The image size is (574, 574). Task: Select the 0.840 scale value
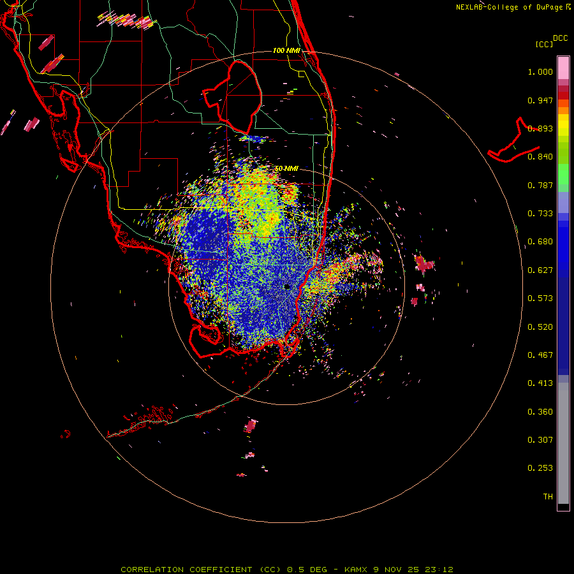pyautogui.click(x=540, y=157)
